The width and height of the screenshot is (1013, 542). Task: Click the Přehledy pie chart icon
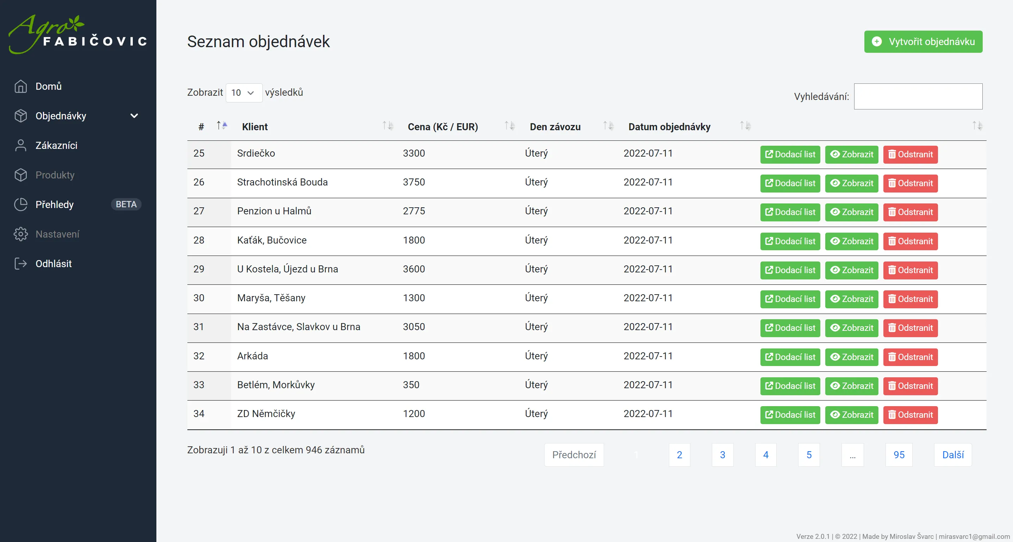point(20,204)
